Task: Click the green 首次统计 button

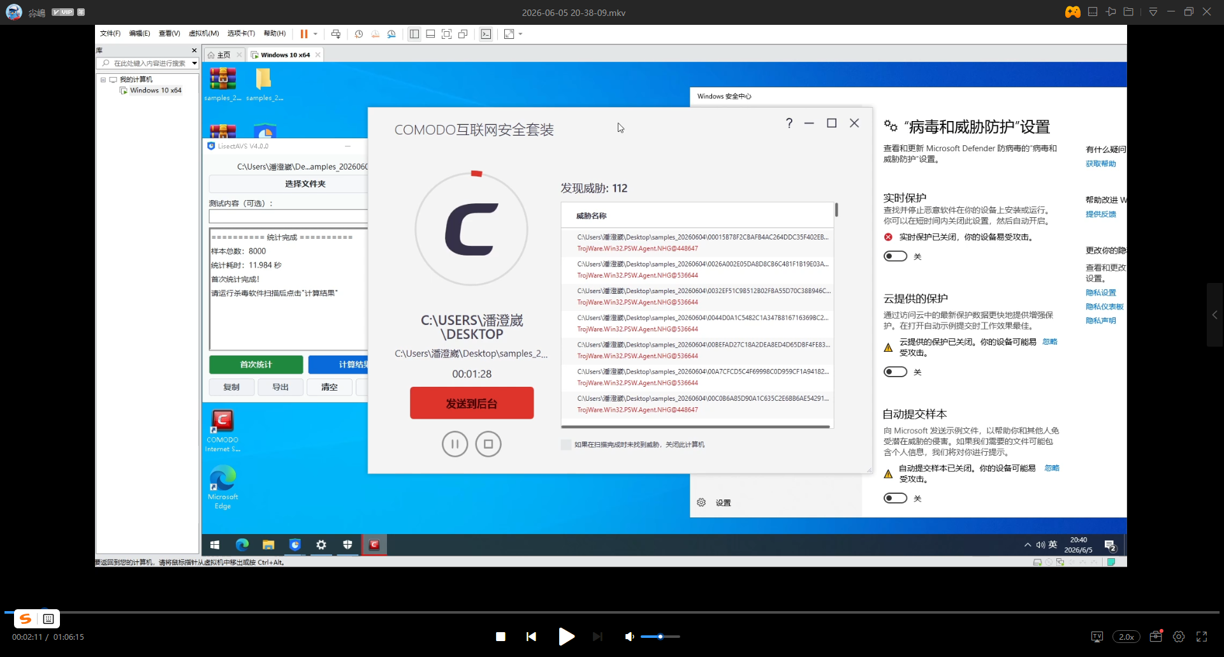Action: pos(256,365)
